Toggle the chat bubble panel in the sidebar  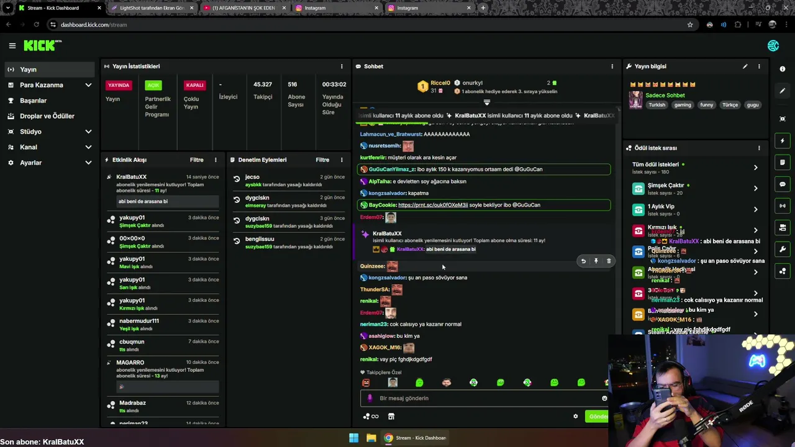(x=783, y=184)
